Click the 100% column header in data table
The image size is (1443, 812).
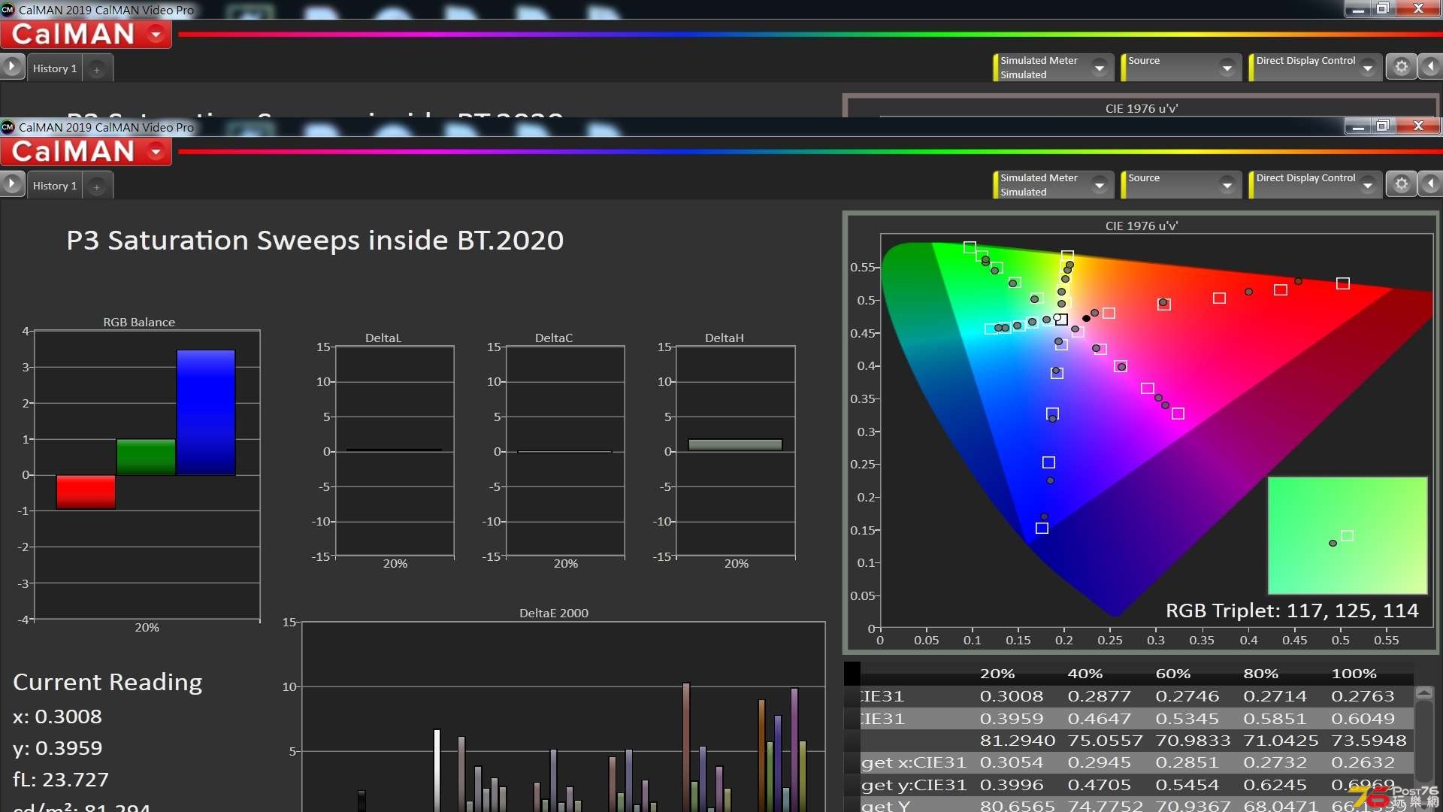coord(1354,674)
